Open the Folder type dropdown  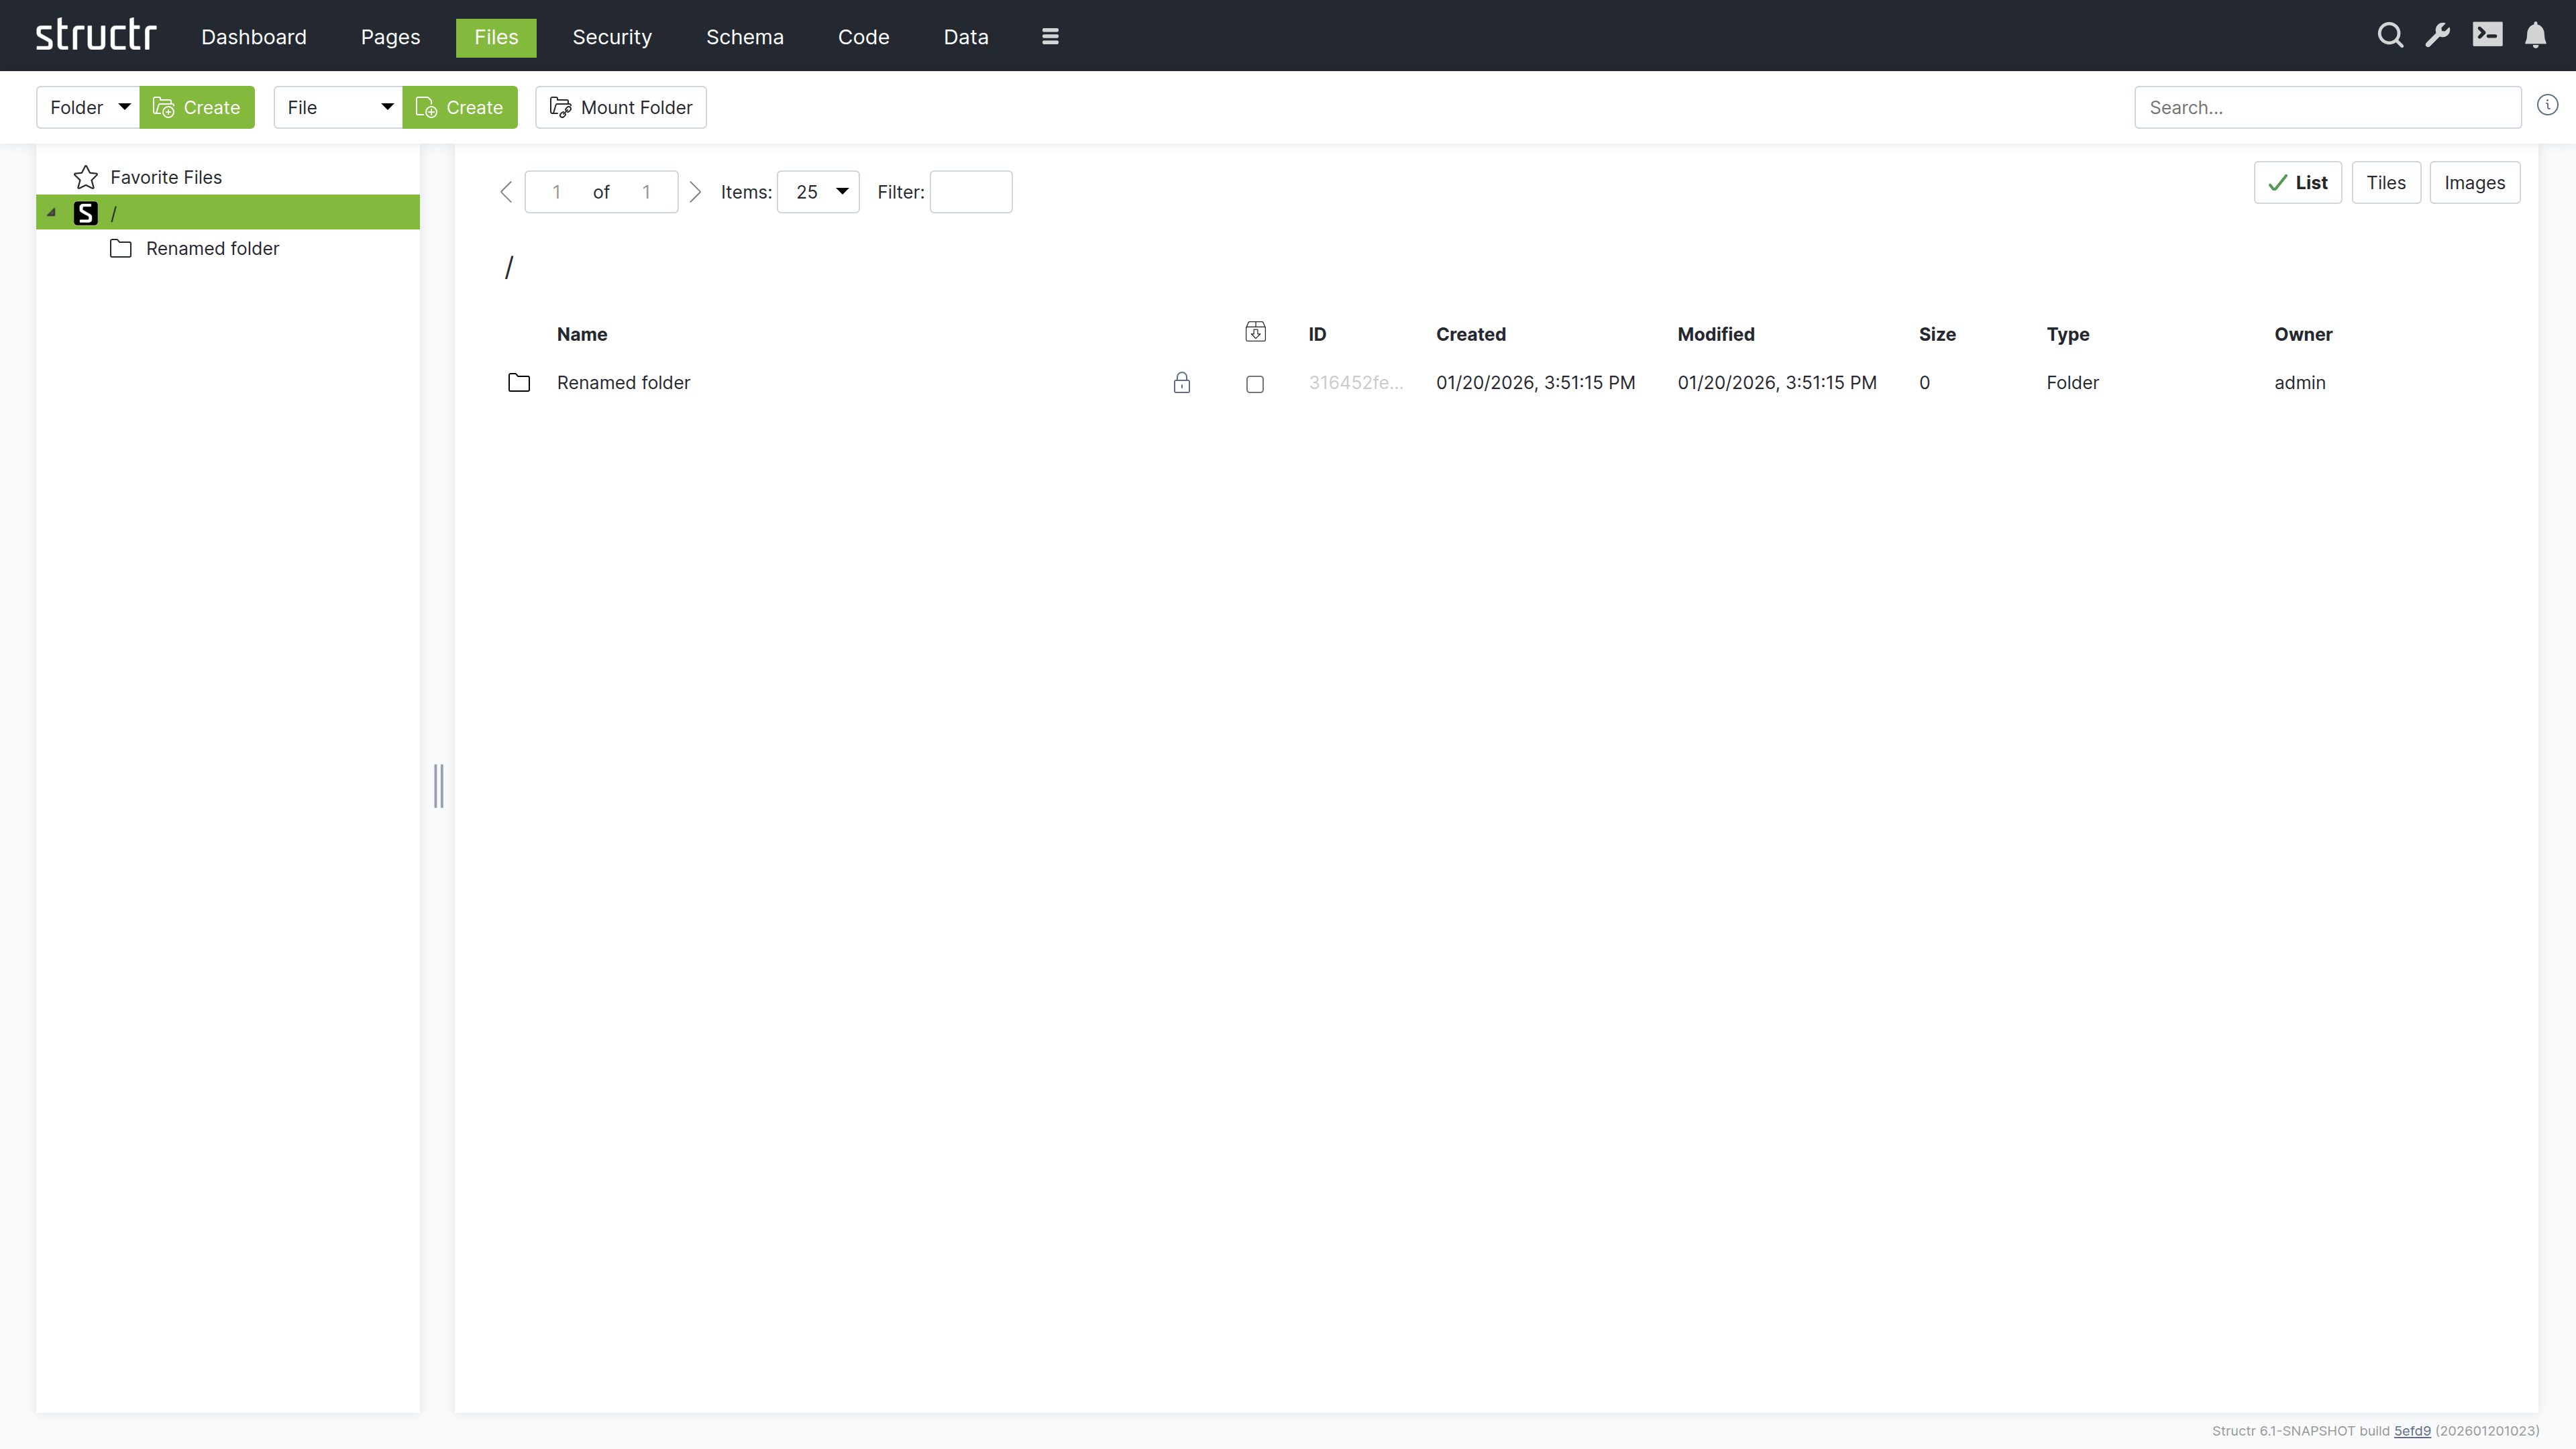(89, 107)
